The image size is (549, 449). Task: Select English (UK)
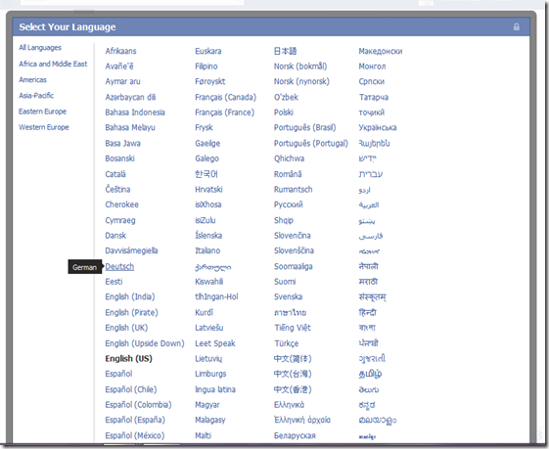[x=126, y=328]
